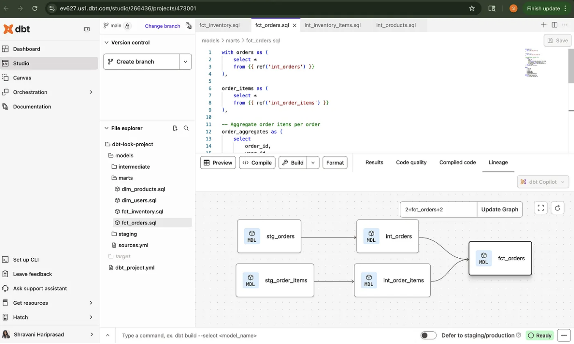Open dim_users.sql in the file tree

tap(139, 200)
